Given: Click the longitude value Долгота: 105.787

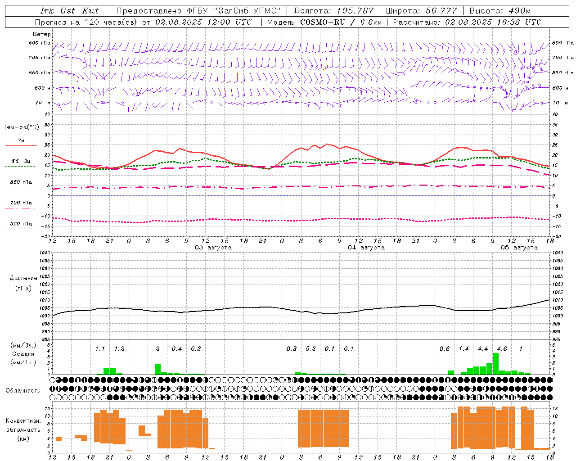Looking at the screenshot, I should point(333,10).
